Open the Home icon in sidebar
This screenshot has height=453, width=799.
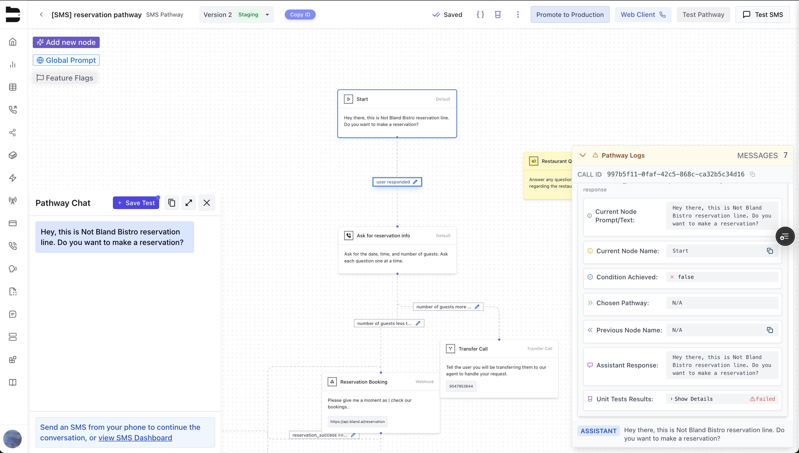pos(12,42)
